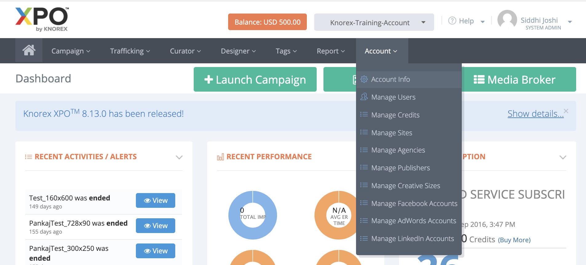Click the Recent Performance bar chart icon
Viewport: 586px width, 265px height.
point(220,157)
